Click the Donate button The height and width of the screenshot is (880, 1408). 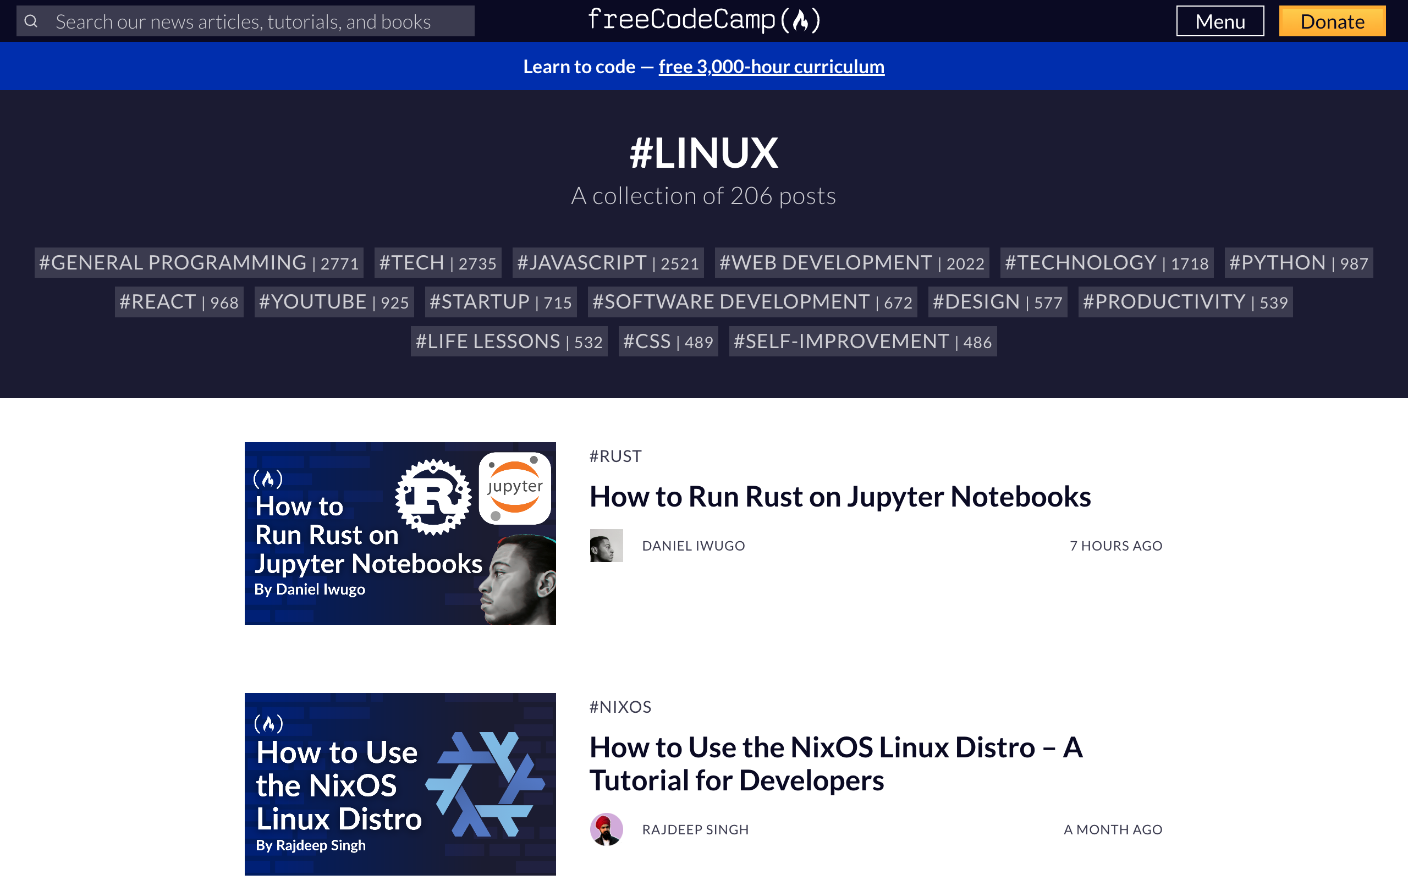[x=1332, y=21]
